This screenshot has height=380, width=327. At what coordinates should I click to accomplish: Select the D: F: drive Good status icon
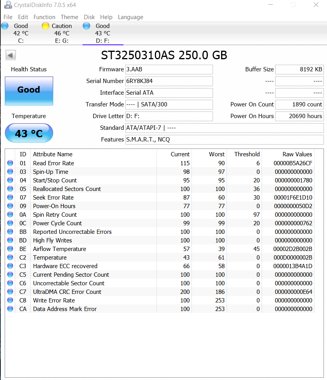pyautogui.click(x=86, y=26)
